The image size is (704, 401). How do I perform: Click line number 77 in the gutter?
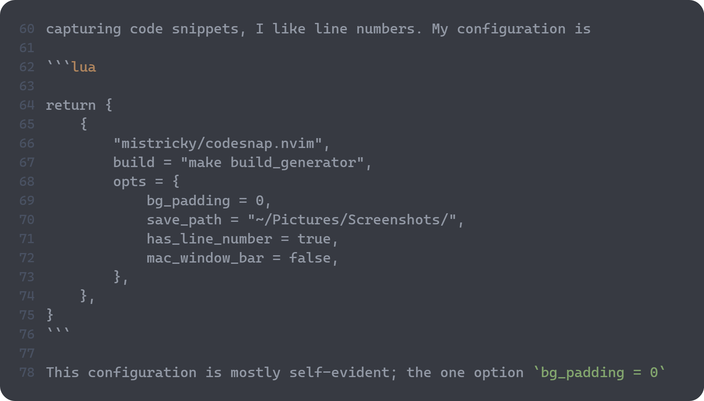tap(27, 354)
